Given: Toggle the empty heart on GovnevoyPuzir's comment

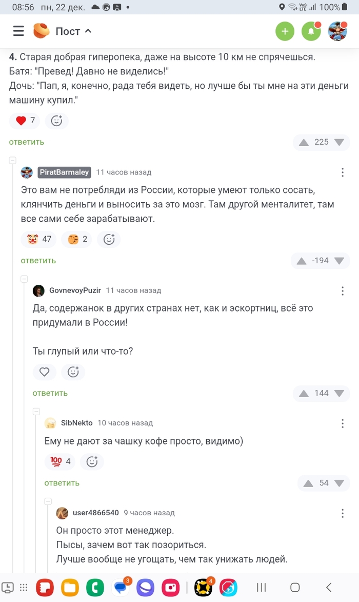Looking at the screenshot, I should [x=45, y=372].
